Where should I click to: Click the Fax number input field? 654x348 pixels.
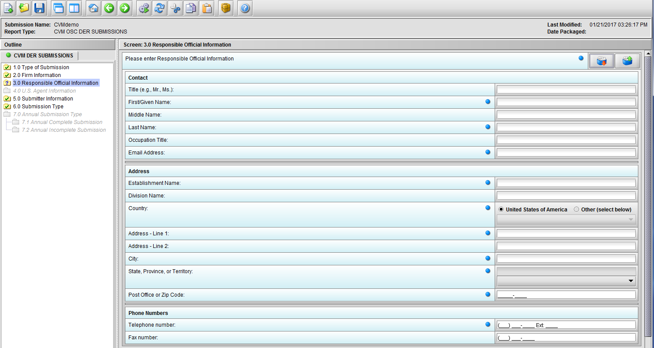(566, 338)
